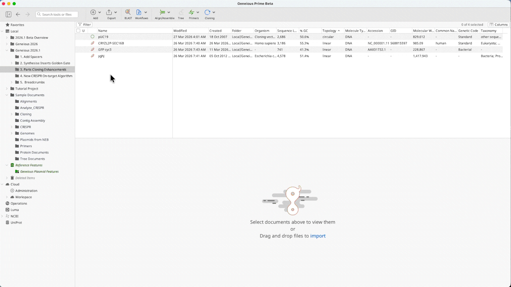The image size is (511, 287).
Task: Sort by the Accession column header
Action: (378, 31)
